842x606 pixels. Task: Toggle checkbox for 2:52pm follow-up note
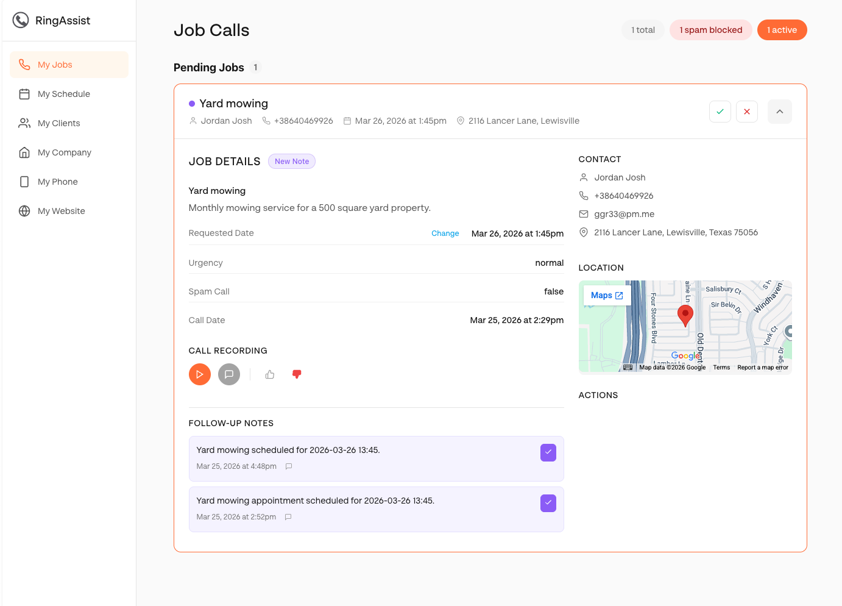548,503
